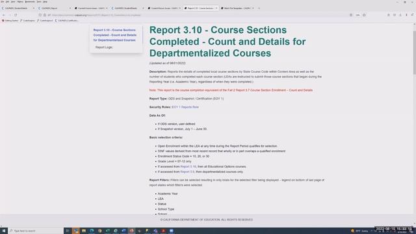Switch to the Batch File Templates tab

(237, 8)
